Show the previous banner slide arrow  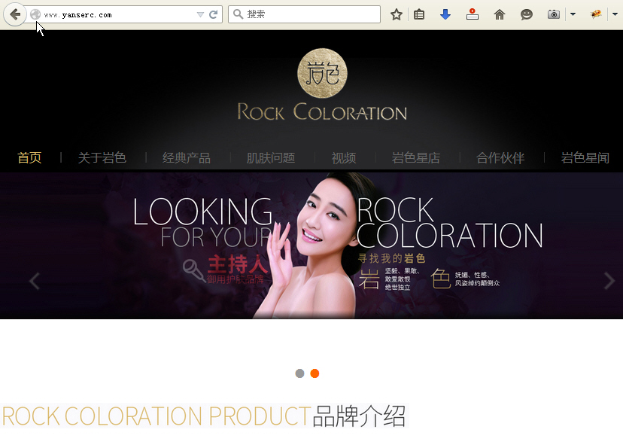tap(35, 282)
